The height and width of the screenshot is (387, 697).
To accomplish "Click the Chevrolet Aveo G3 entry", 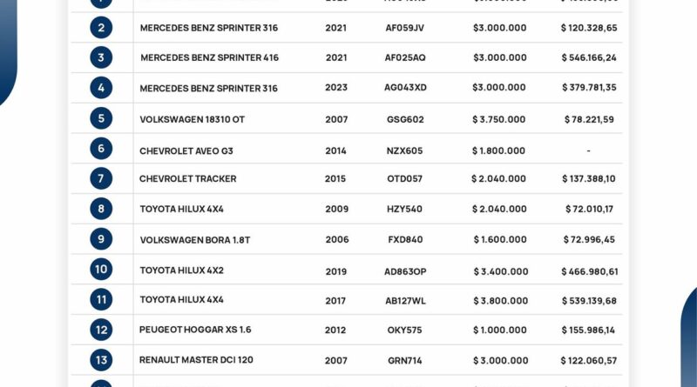I will 186,151.
